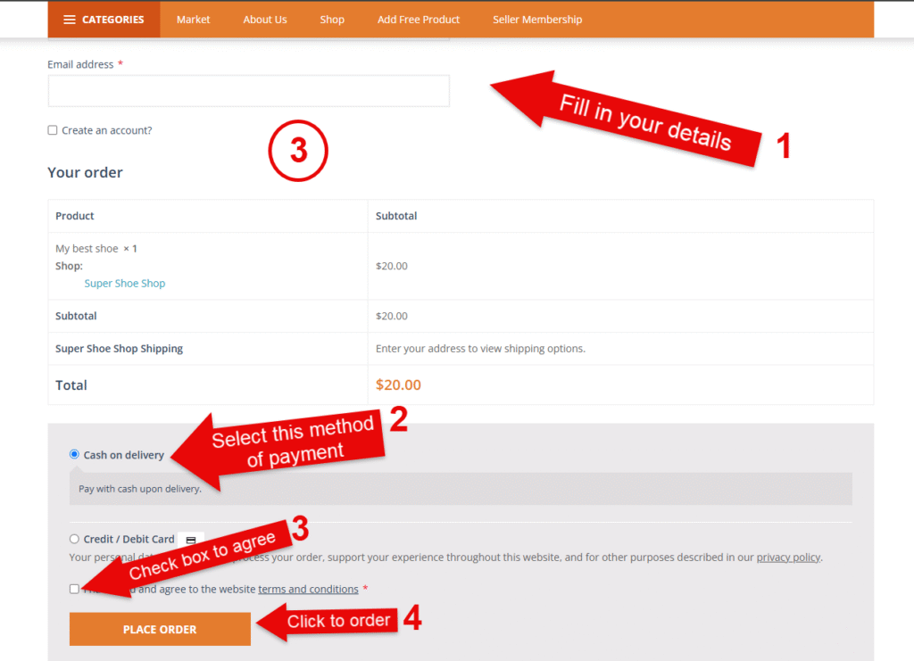
Task: Click the credit card icon
Action: pos(190,540)
